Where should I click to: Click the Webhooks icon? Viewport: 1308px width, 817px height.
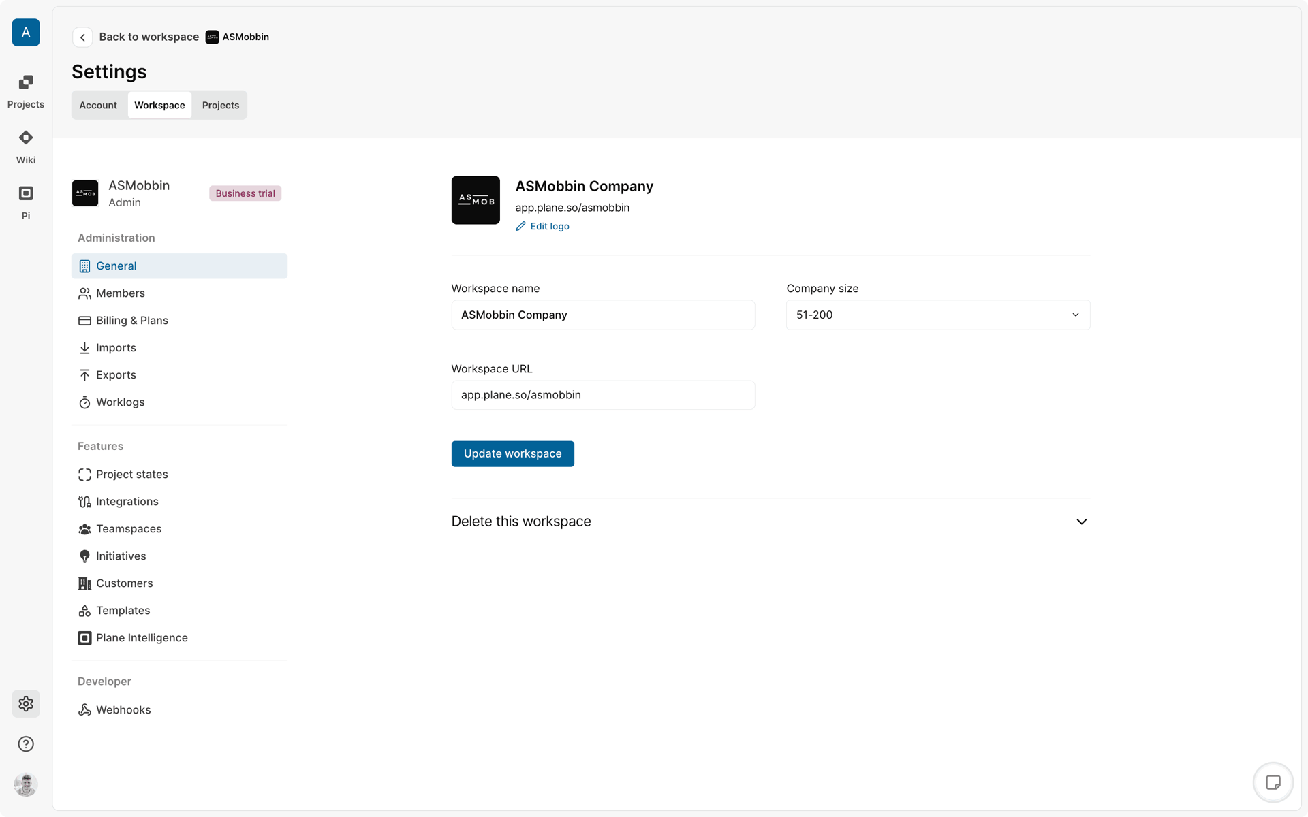coord(84,710)
